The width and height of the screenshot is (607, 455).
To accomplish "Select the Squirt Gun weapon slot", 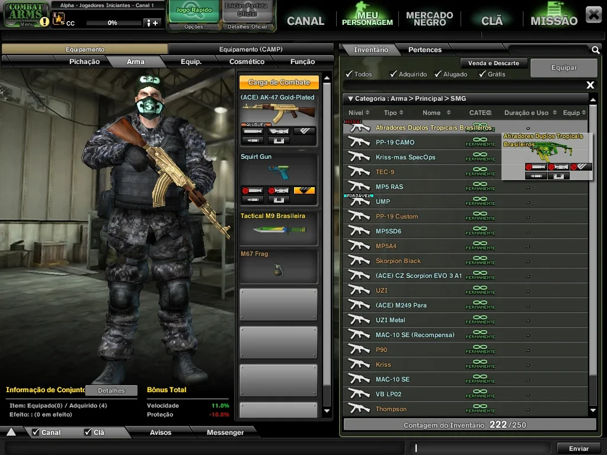I will (x=279, y=179).
